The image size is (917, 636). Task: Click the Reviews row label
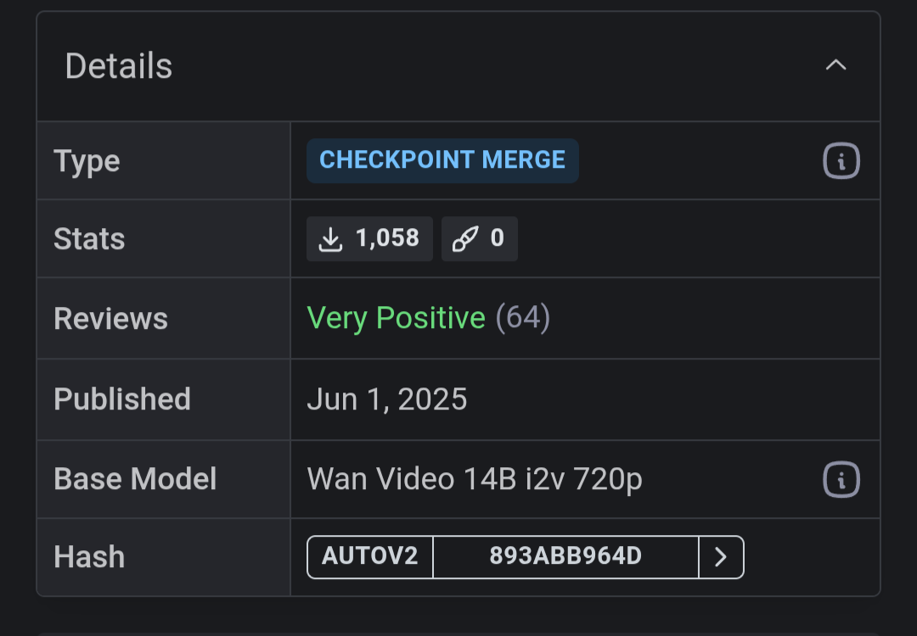click(111, 319)
